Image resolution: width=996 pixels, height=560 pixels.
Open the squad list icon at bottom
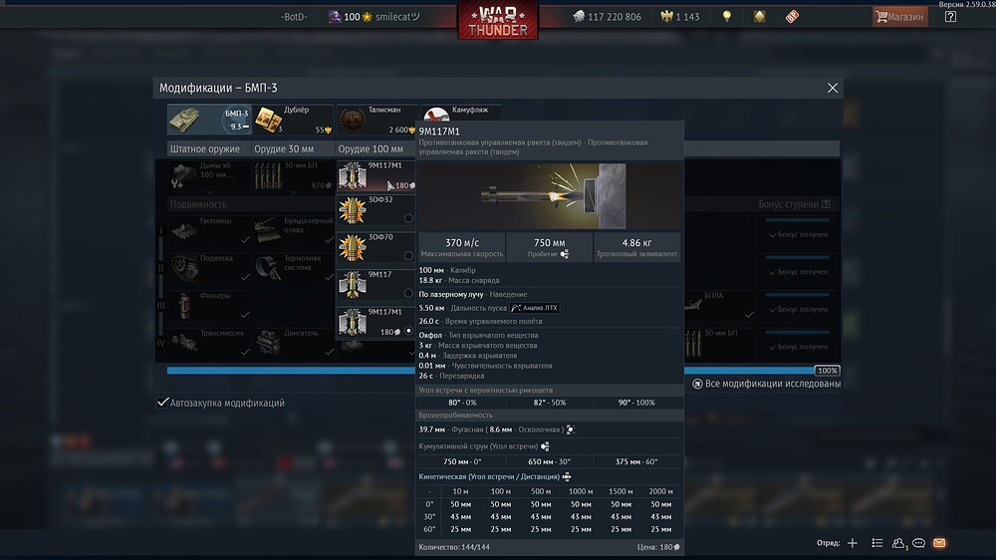(x=877, y=543)
